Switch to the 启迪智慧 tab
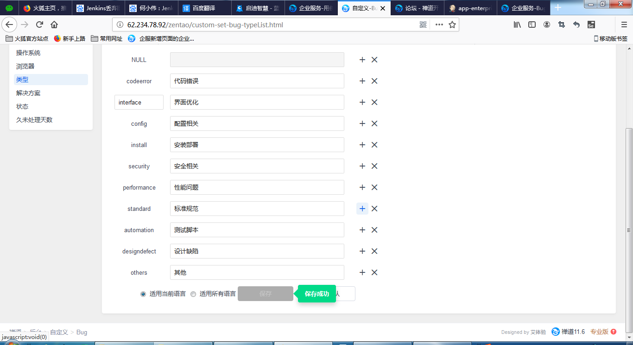 (x=258, y=8)
